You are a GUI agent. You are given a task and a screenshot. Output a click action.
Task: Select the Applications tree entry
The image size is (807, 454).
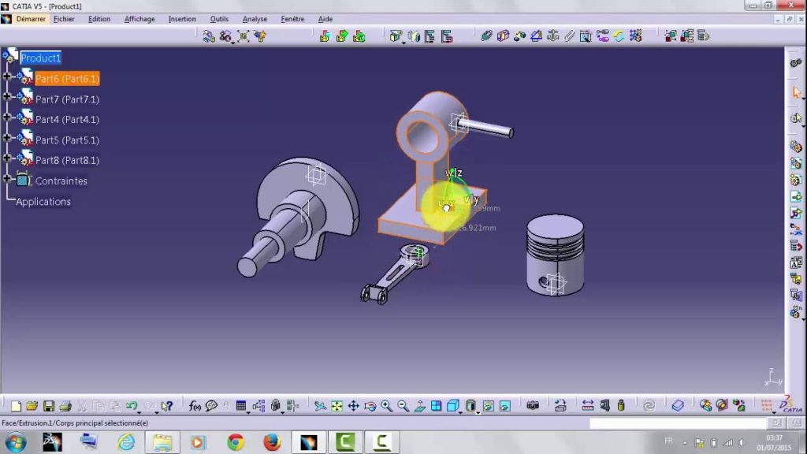[43, 202]
